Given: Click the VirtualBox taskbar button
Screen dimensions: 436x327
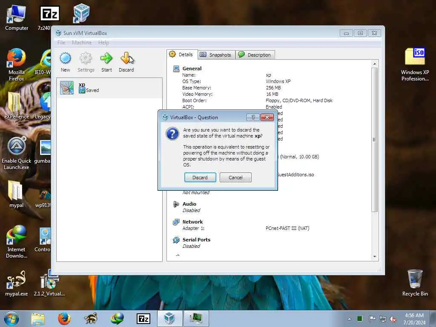Looking at the screenshot, I should [169, 318].
